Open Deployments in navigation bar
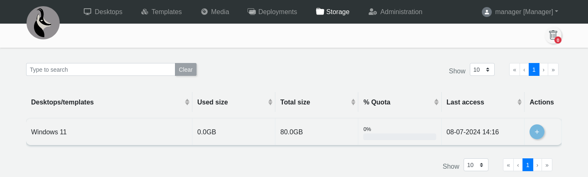The height and width of the screenshot is (177, 588). [272, 12]
